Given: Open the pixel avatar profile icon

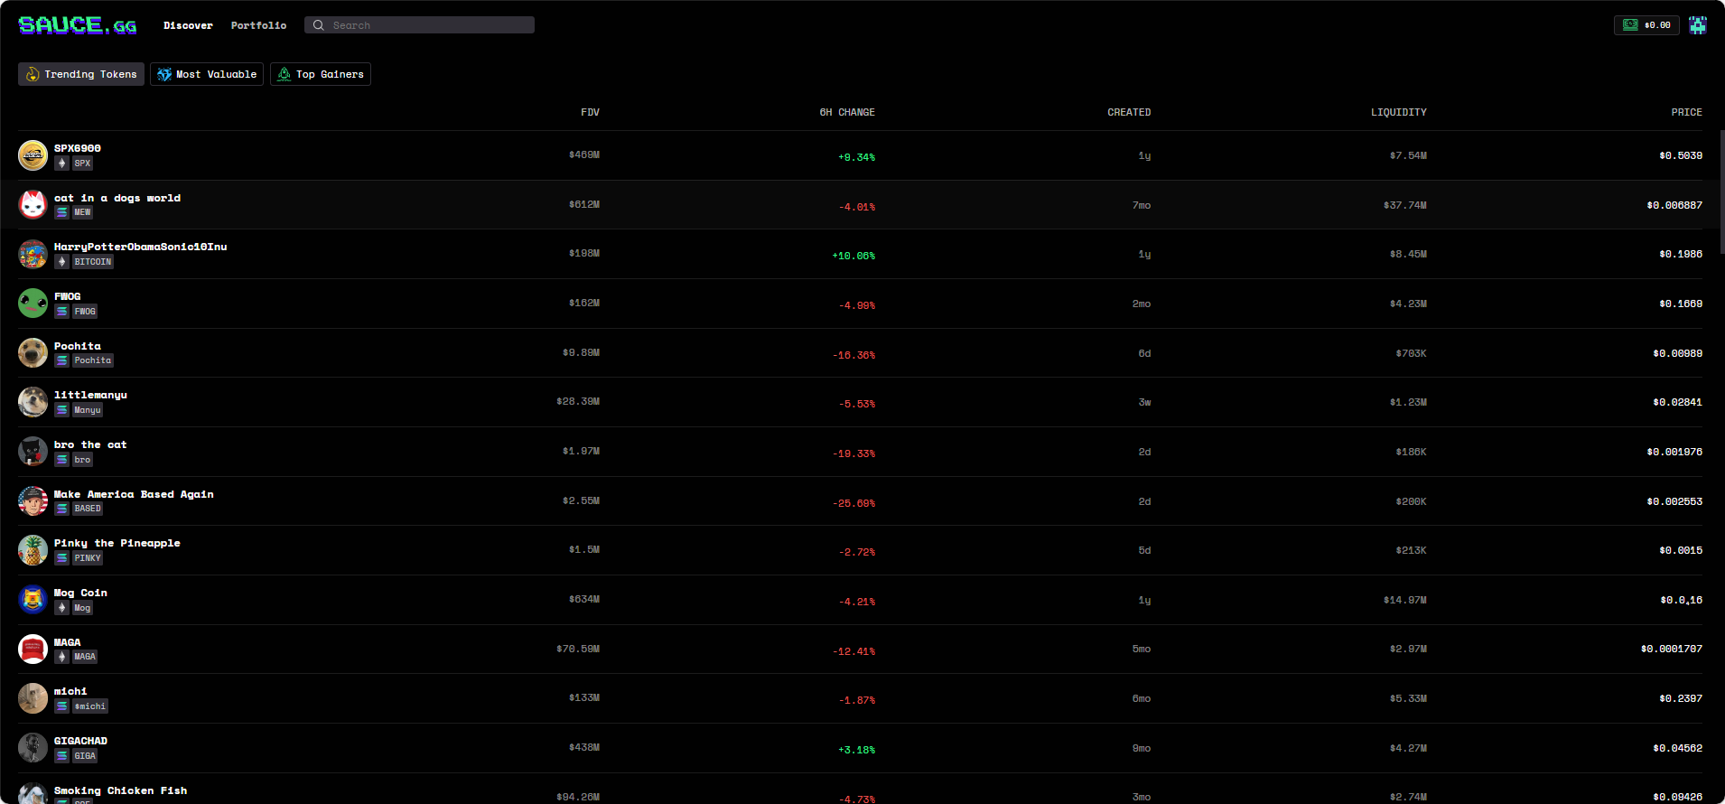Looking at the screenshot, I should 1698,25.
